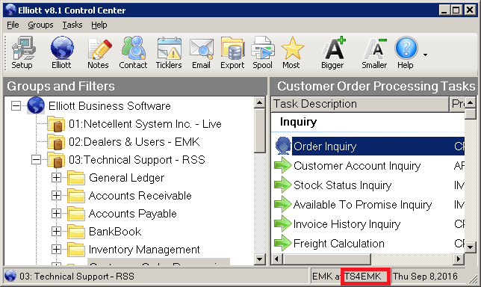This screenshot has width=481, height=287.
Task: Expand the General Ledger node
Action: (56, 177)
